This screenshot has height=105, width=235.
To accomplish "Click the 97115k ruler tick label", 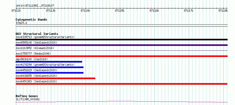I will (x=120, y=11).
